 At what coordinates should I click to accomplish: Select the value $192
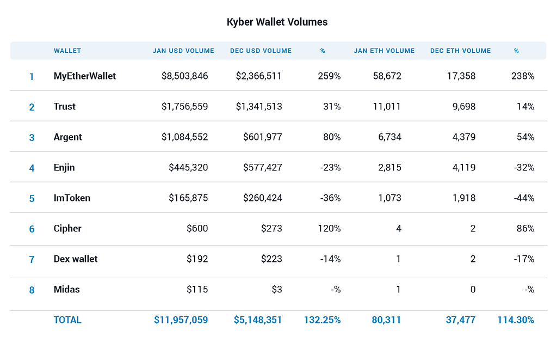click(x=197, y=259)
